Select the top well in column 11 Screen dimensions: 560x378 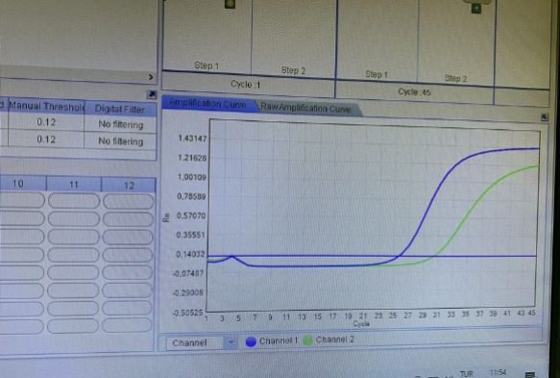pos(74,201)
